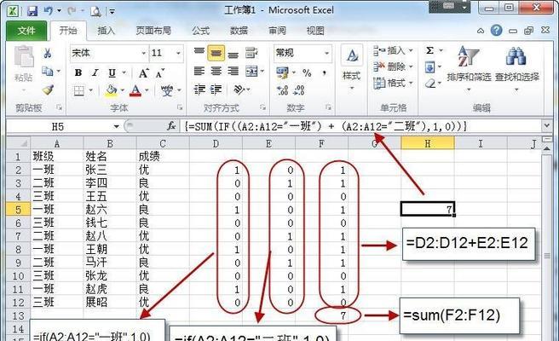The width and height of the screenshot is (559, 341).
Task: Open the Name Box dropdown arrow
Action: point(116,126)
